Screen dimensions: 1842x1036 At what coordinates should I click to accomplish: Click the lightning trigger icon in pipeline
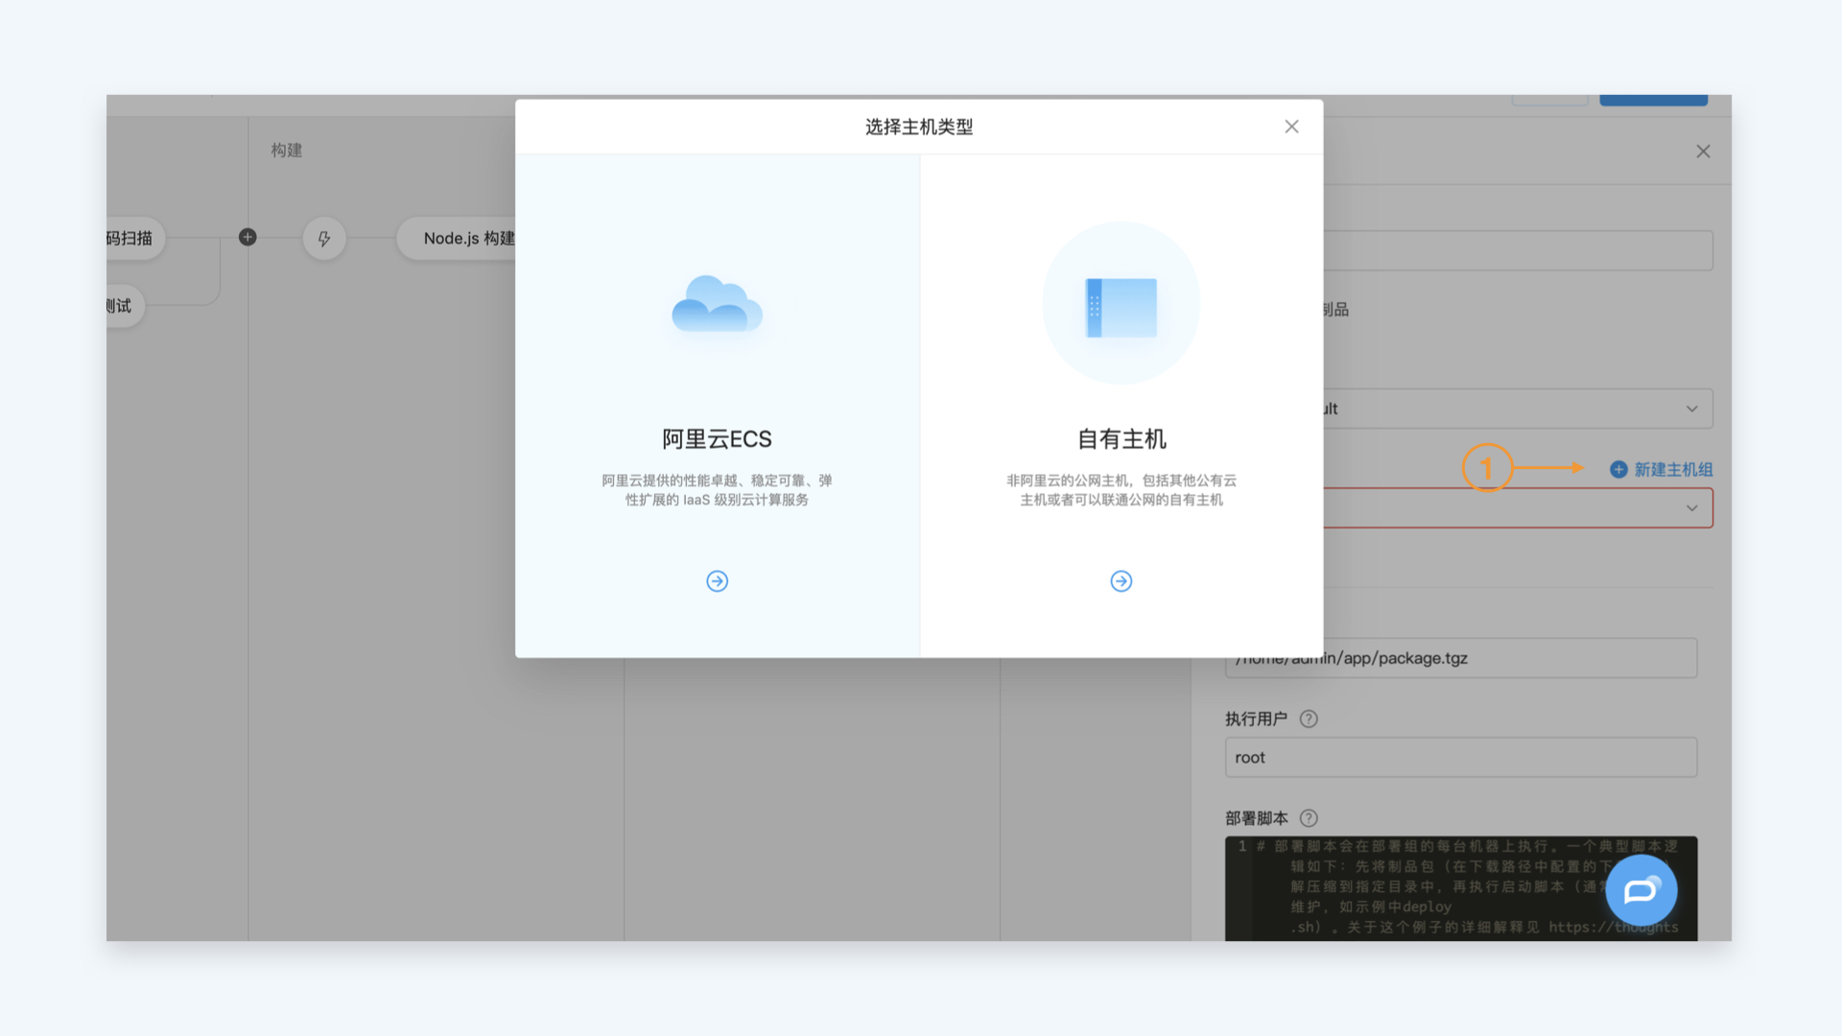tap(324, 238)
